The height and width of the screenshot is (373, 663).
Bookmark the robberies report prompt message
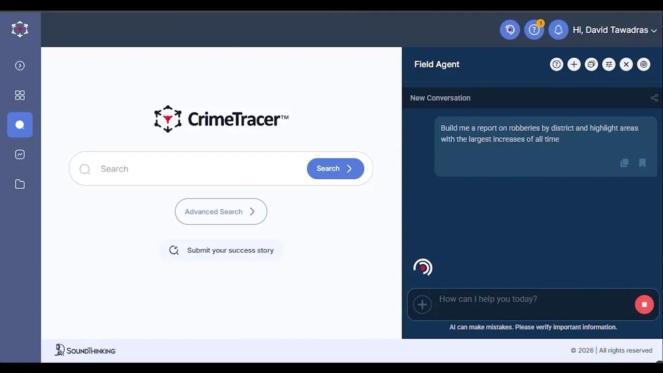click(642, 163)
